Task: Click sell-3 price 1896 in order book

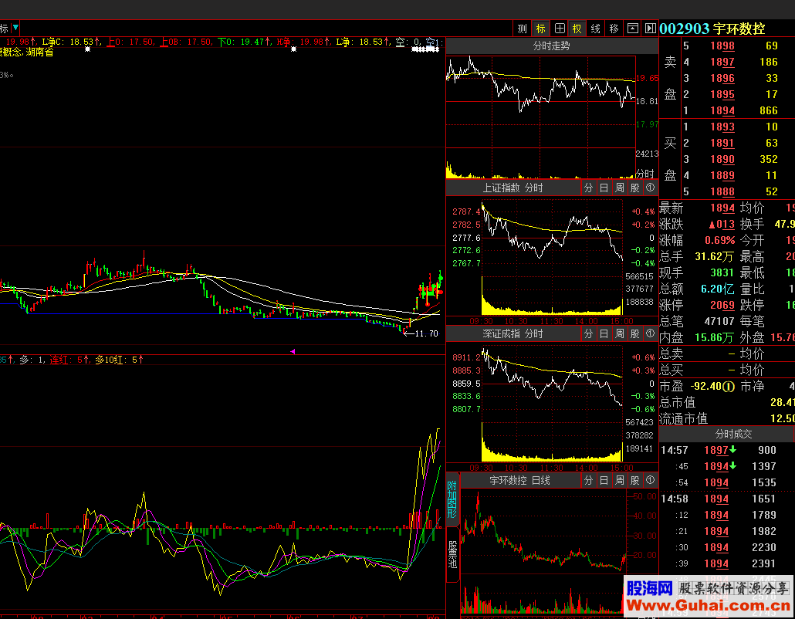Action: (x=722, y=79)
